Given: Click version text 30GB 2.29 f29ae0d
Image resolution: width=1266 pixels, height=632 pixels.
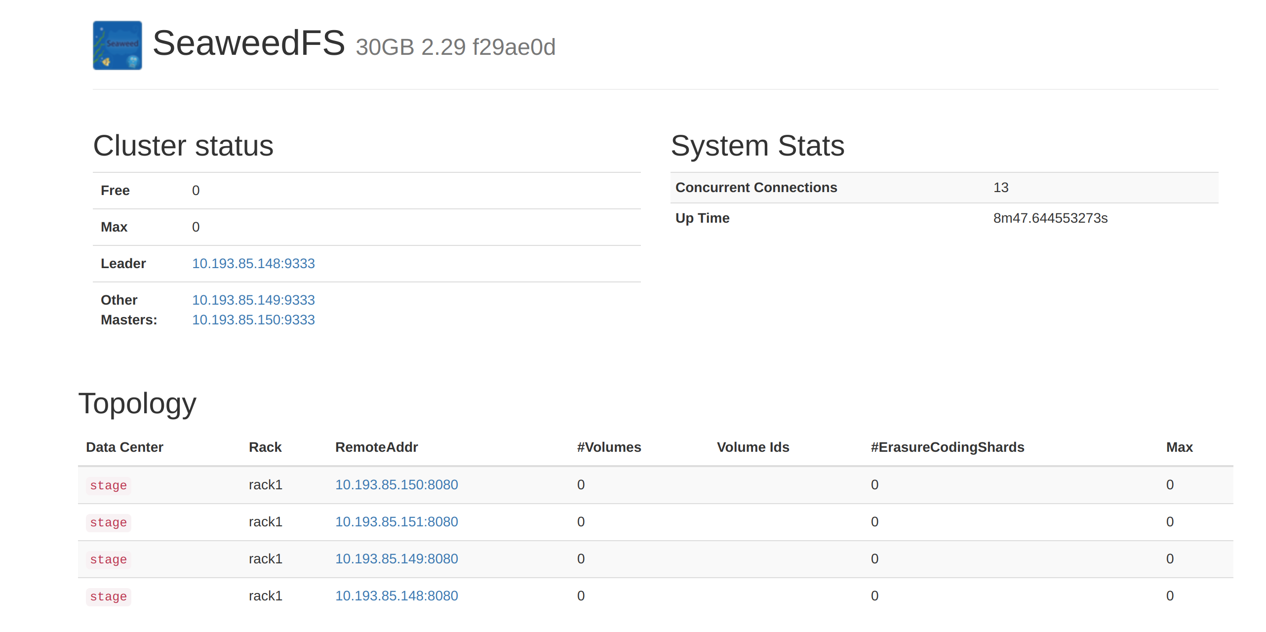Looking at the screenshot, I should pyautogui.click(x=456, y=47).
